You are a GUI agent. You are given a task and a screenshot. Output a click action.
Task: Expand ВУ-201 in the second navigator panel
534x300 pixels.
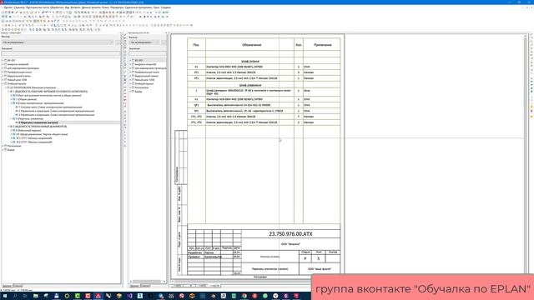point(131,60)
